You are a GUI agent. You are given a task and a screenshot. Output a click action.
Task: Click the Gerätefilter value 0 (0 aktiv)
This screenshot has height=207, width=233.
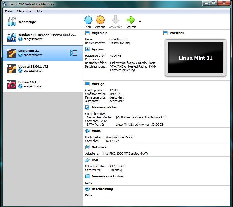coord(115,170)
